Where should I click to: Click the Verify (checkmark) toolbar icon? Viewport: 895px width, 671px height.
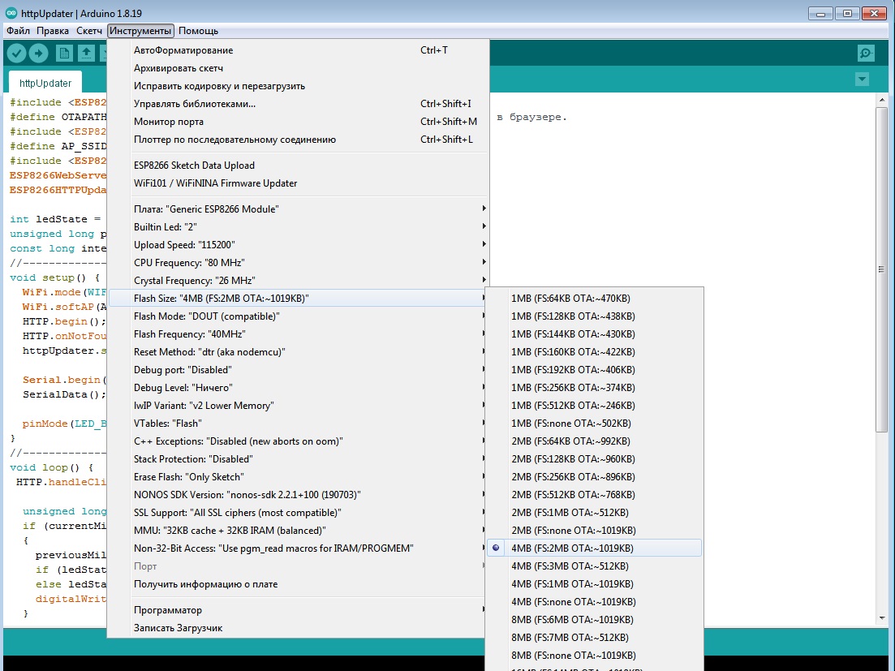tap(16, 54)
